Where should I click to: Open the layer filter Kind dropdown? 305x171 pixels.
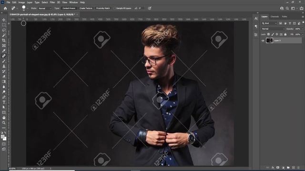click(269, 23)
